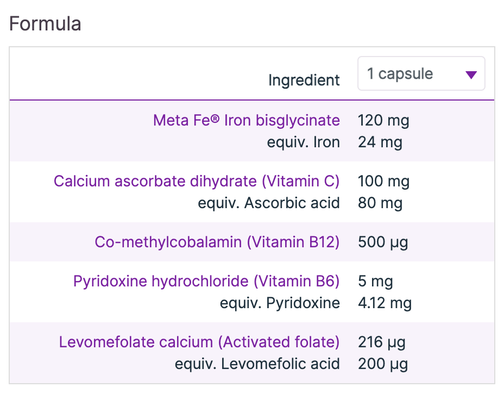Open Co-methylcobalamin (Vitamin B12) ingredient link
The width and height of the screenshot is (504, 400).
(217, 242)
